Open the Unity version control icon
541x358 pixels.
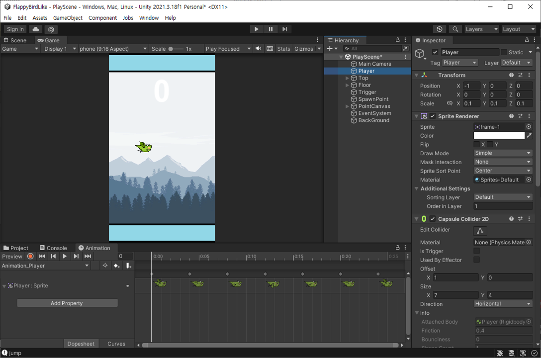pyautogui.click(x=51, y=29)
